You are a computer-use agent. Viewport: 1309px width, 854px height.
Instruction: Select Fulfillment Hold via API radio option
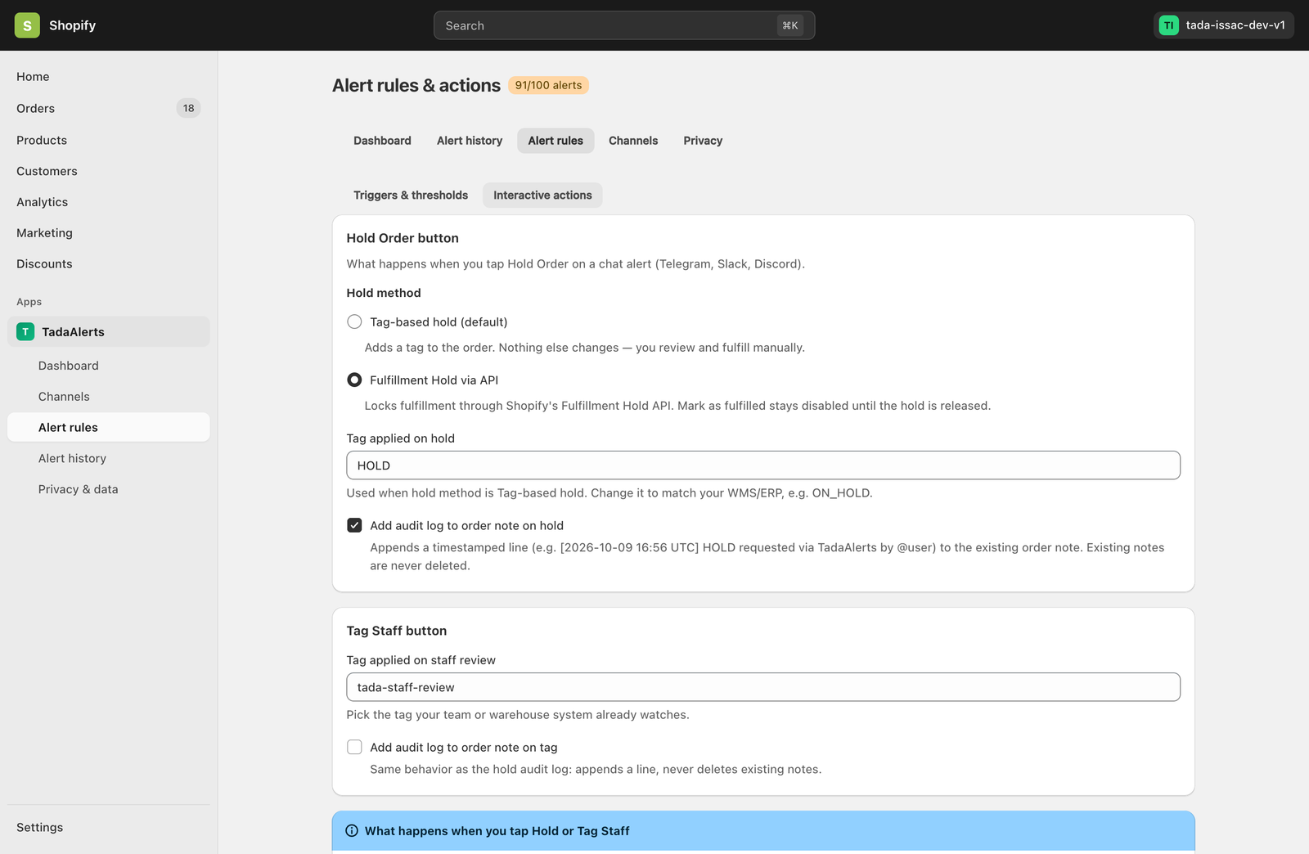354,380
